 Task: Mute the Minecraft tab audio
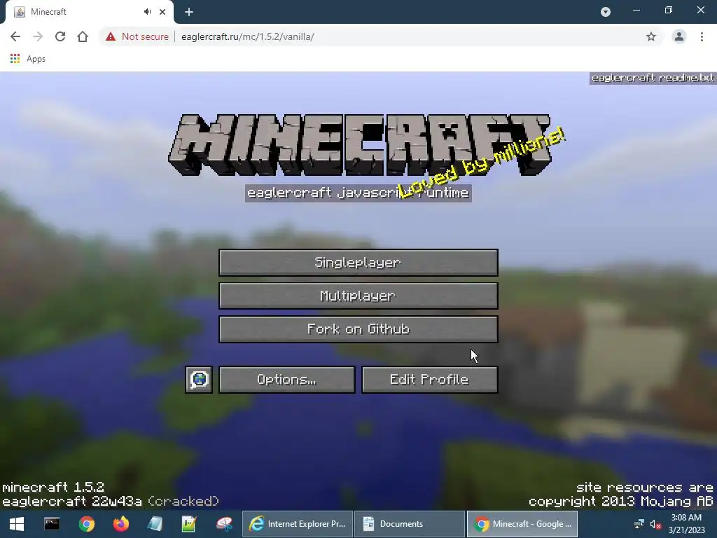click(x=147, y=12)
